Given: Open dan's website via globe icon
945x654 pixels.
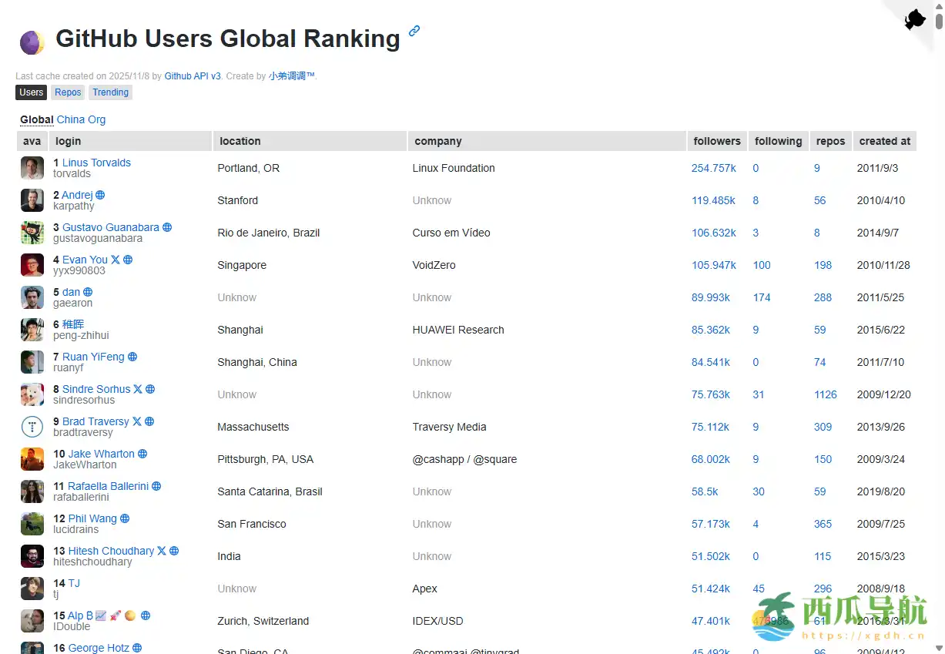Looking at the screenshot, I should point(88,292).
